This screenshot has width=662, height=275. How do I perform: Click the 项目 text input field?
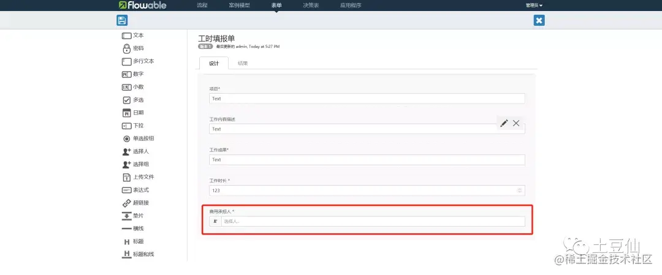tap(367, 98)
